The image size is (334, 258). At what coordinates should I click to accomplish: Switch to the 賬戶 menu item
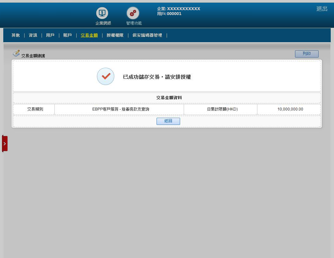tap(67, 35)
